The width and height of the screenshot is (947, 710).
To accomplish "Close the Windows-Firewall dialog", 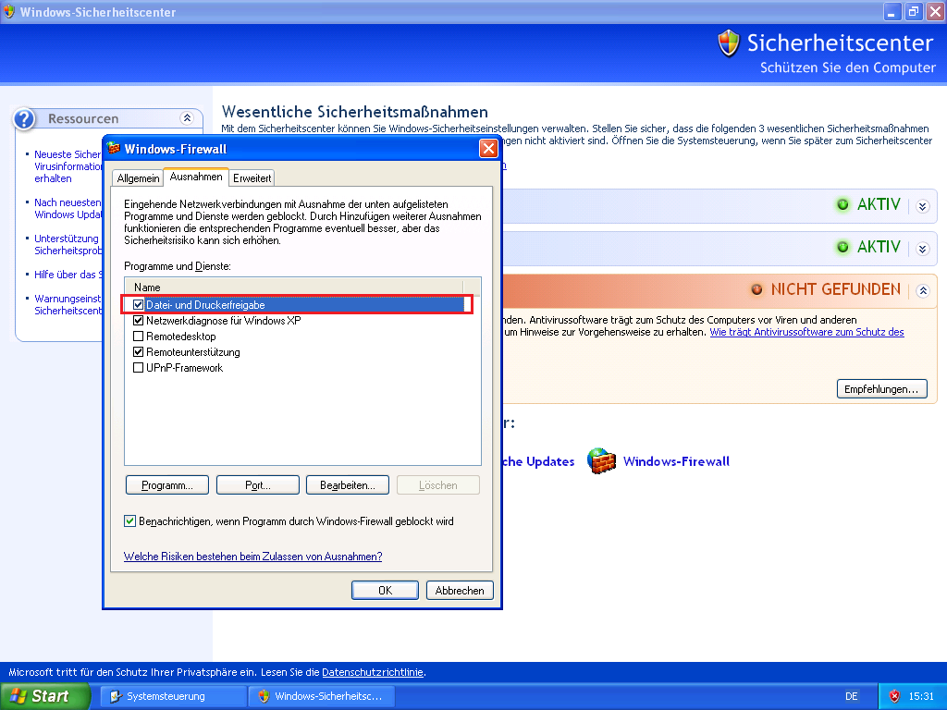I will click(488, 149).
